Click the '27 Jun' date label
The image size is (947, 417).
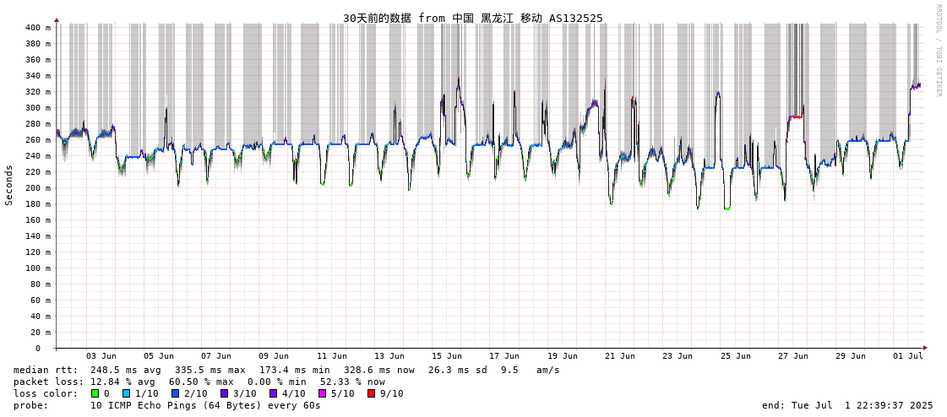(x=793, y=356)
